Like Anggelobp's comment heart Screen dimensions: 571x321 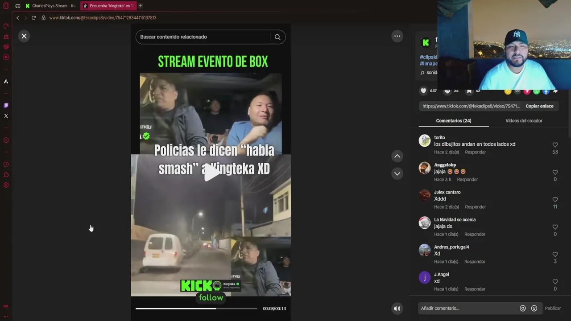pos(555,172)
